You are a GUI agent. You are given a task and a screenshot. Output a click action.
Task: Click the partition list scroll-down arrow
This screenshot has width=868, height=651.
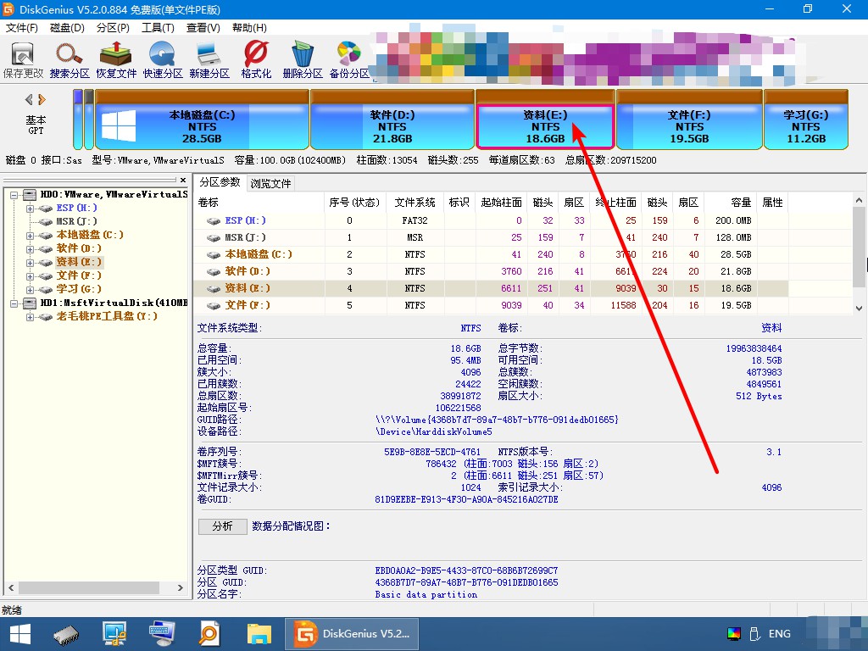859,309
